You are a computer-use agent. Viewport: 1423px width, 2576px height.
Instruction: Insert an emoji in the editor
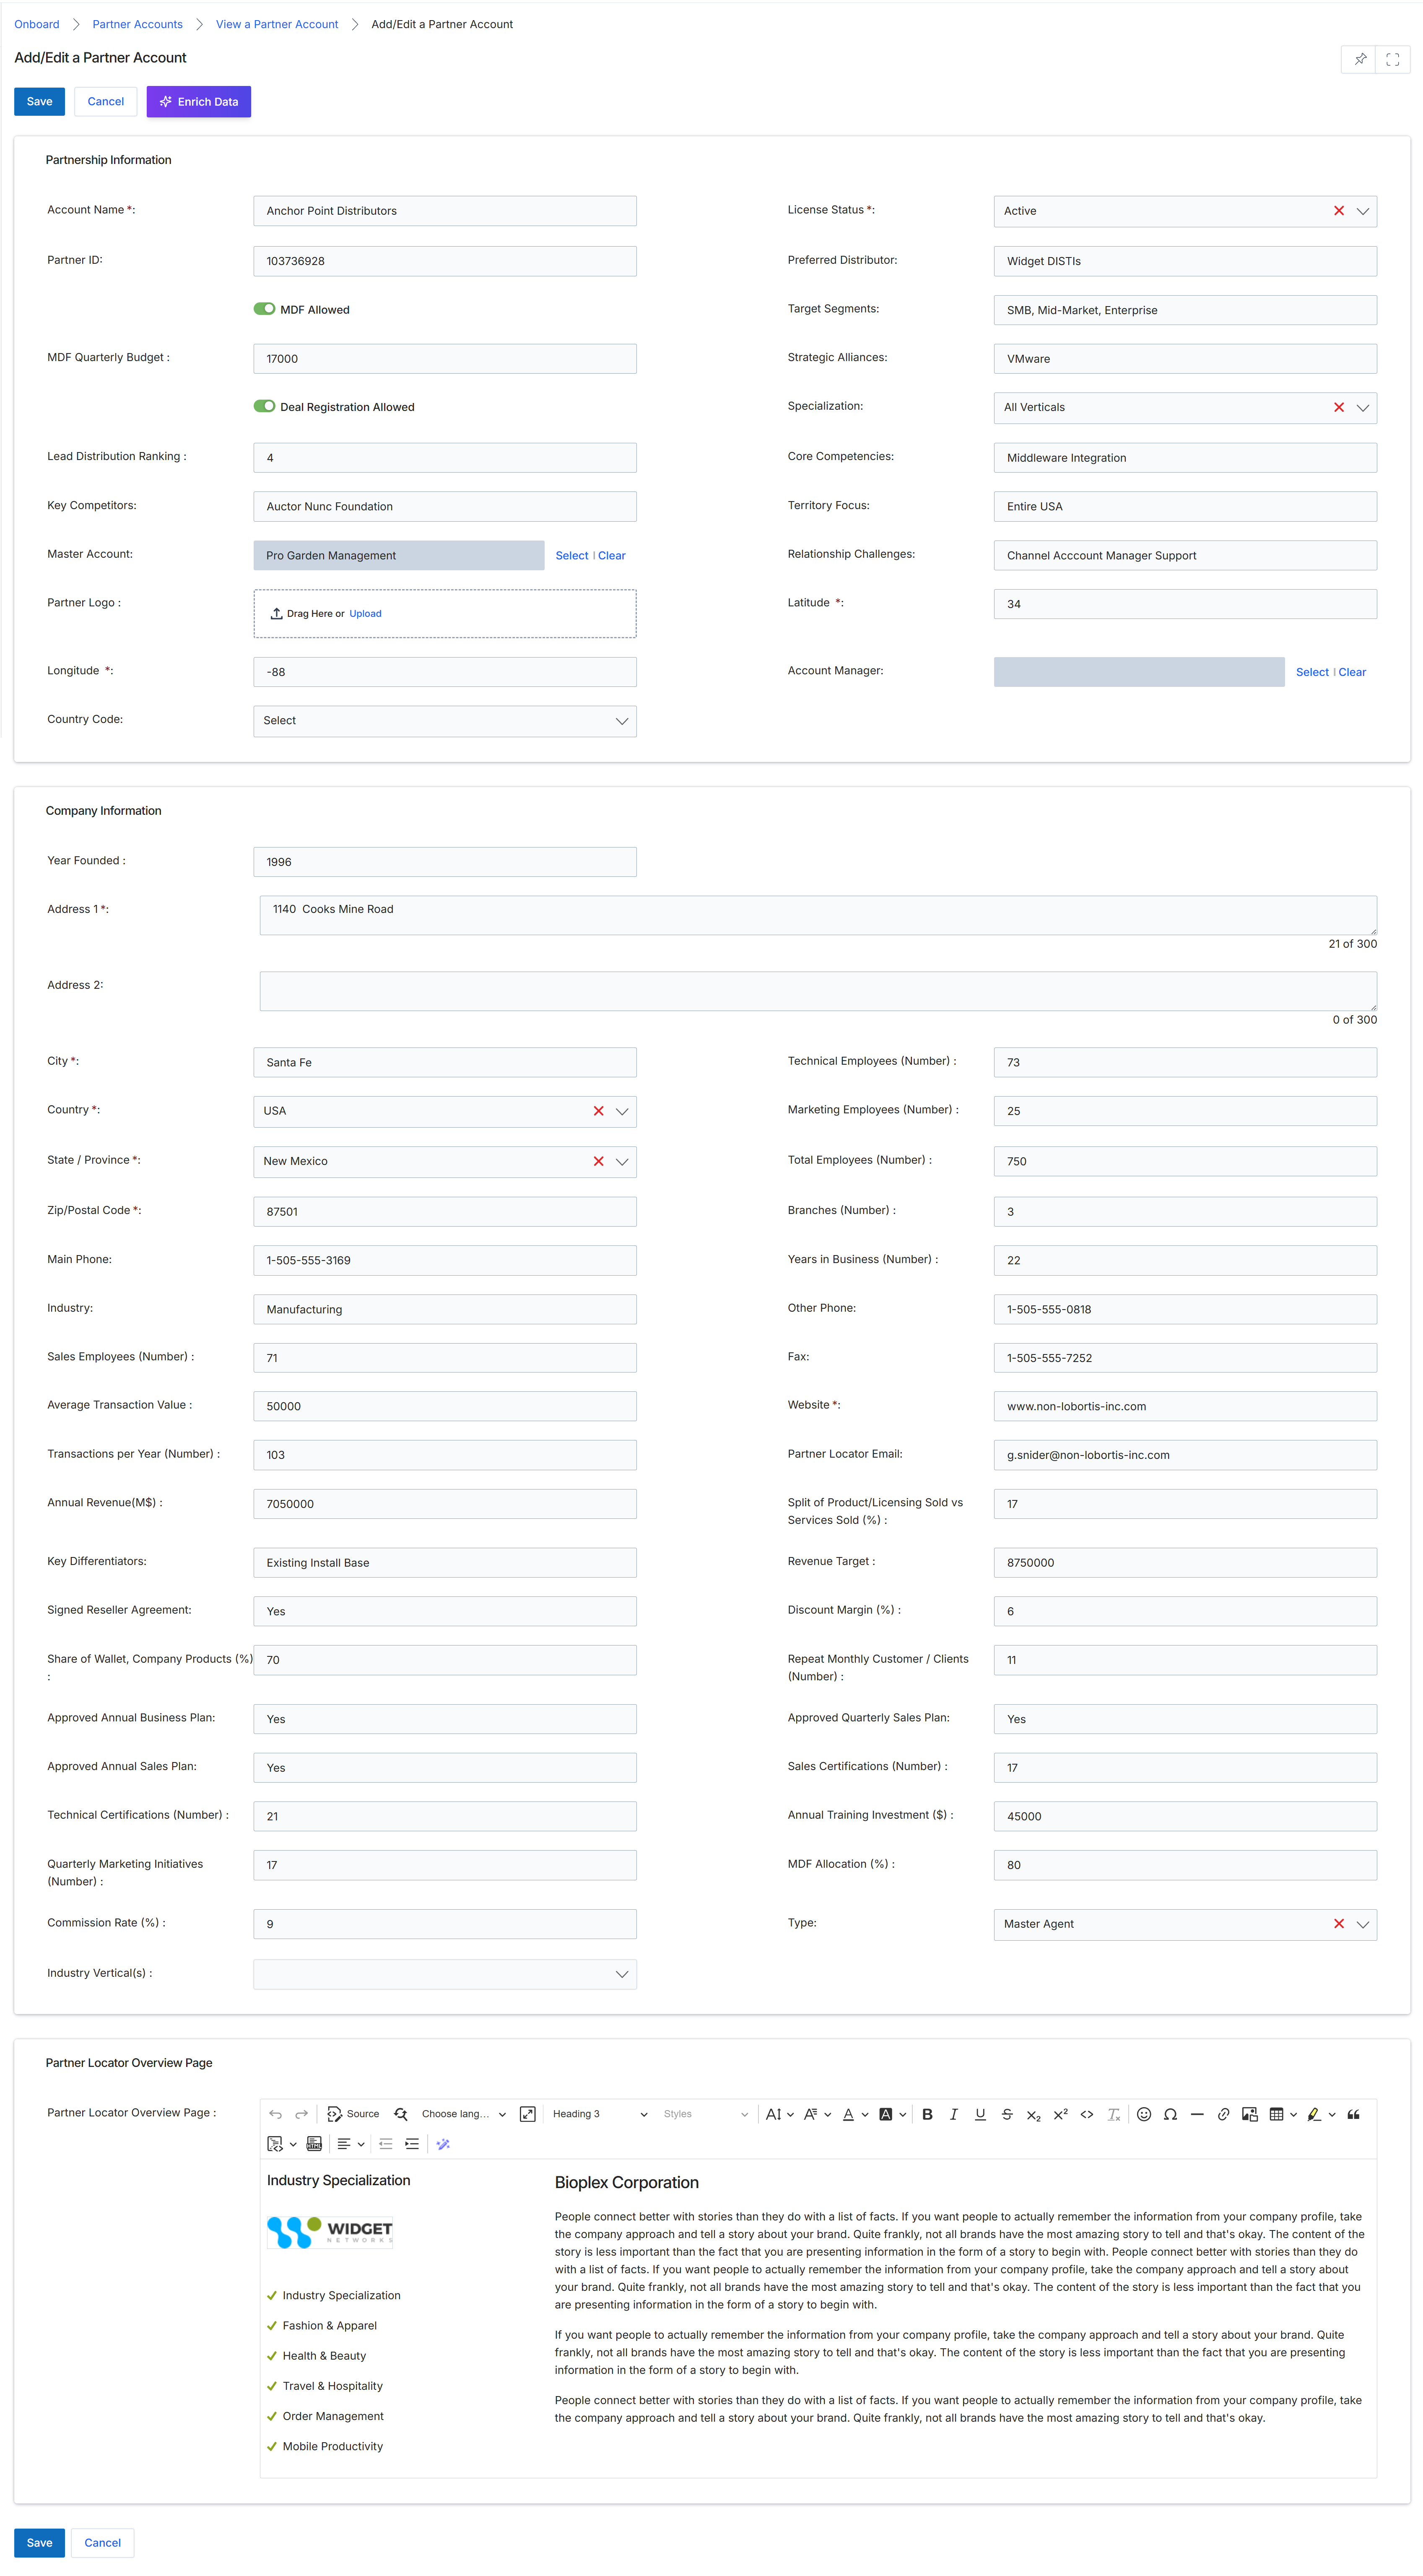point(1144,2114)
